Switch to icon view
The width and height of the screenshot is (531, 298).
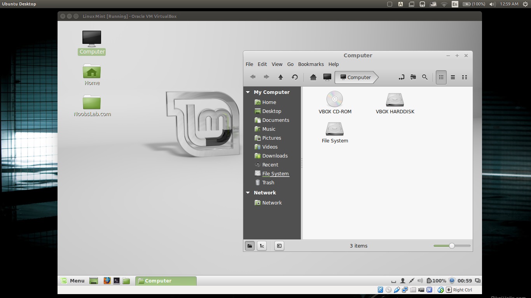(x=441, y=77)
